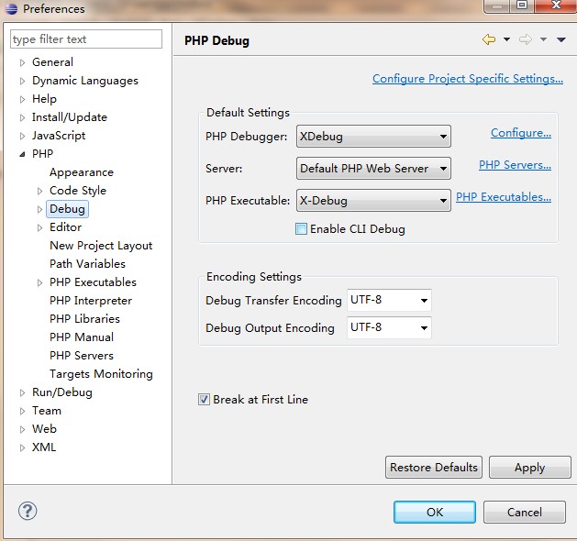Click the OK button
This screenshot has width=577, height=541.
[435, 512]
